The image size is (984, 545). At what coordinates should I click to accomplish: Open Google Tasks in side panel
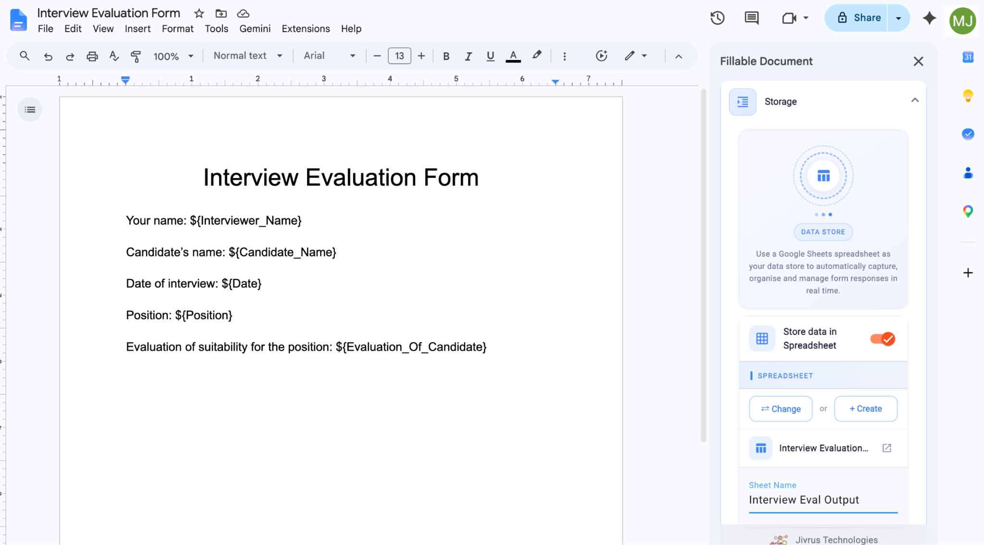pos(968,134)
